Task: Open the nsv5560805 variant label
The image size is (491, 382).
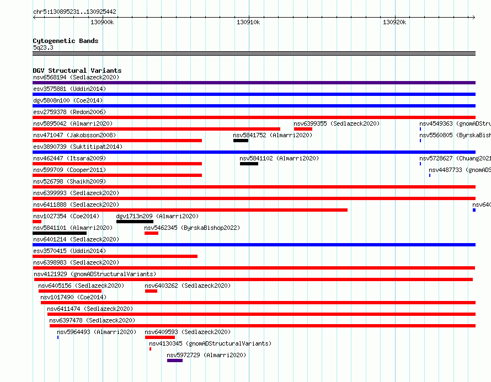Action: click(455, 135)
